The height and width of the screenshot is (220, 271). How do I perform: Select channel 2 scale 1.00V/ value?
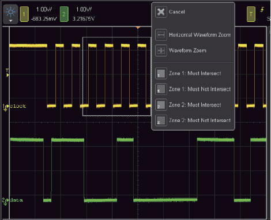click(x=84, y=9)
